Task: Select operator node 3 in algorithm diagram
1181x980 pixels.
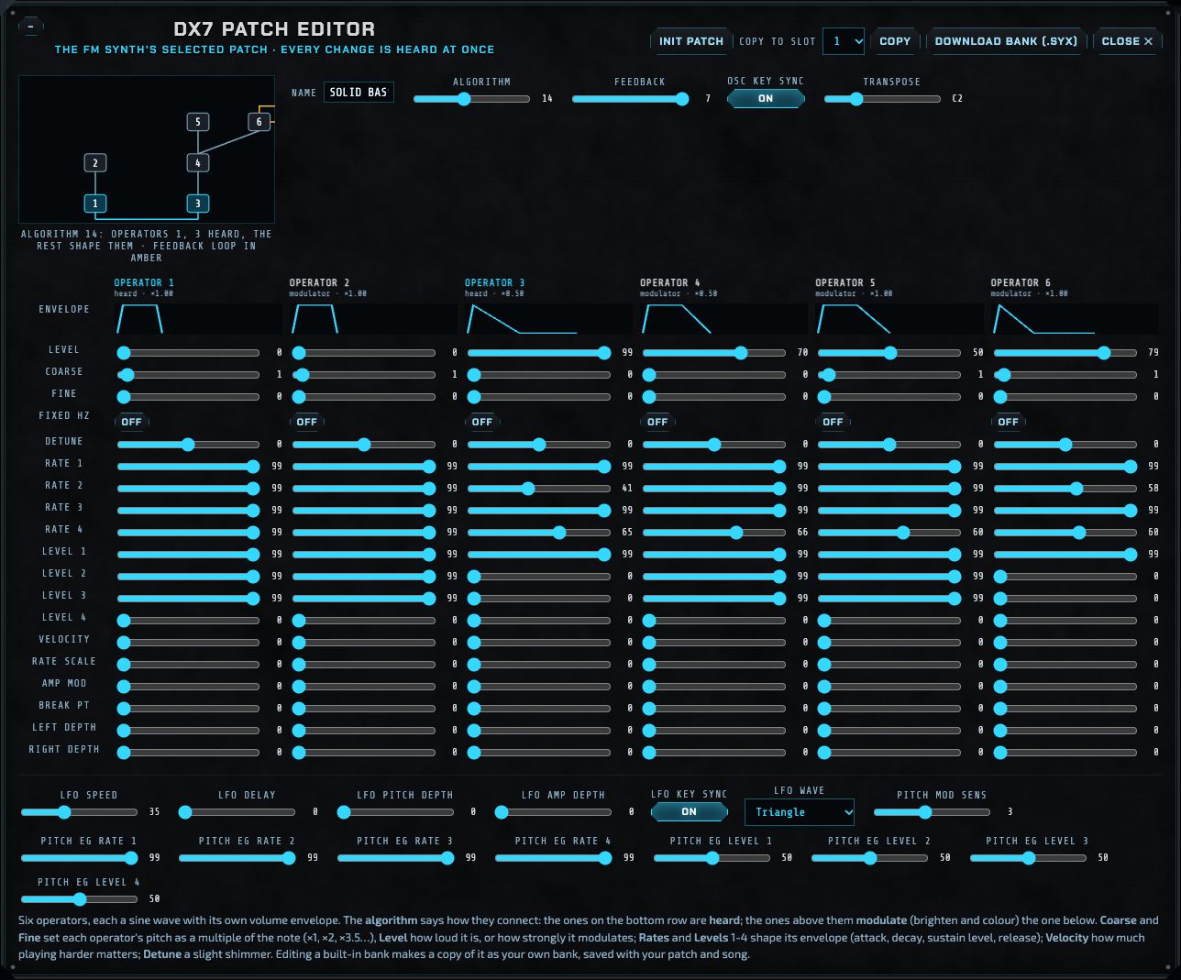Action: coord(197,203)
